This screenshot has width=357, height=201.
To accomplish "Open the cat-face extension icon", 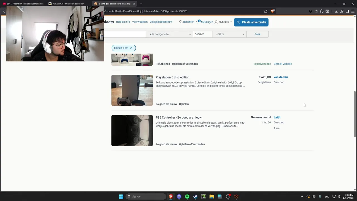I will (x=310, y=11).
